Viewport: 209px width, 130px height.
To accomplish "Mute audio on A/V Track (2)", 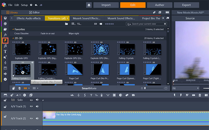I will tap(37, 118).
